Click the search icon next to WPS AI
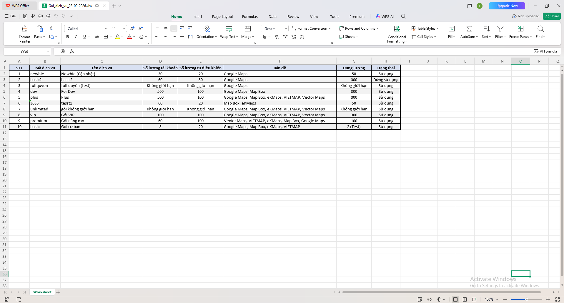 tap(403, 16)
